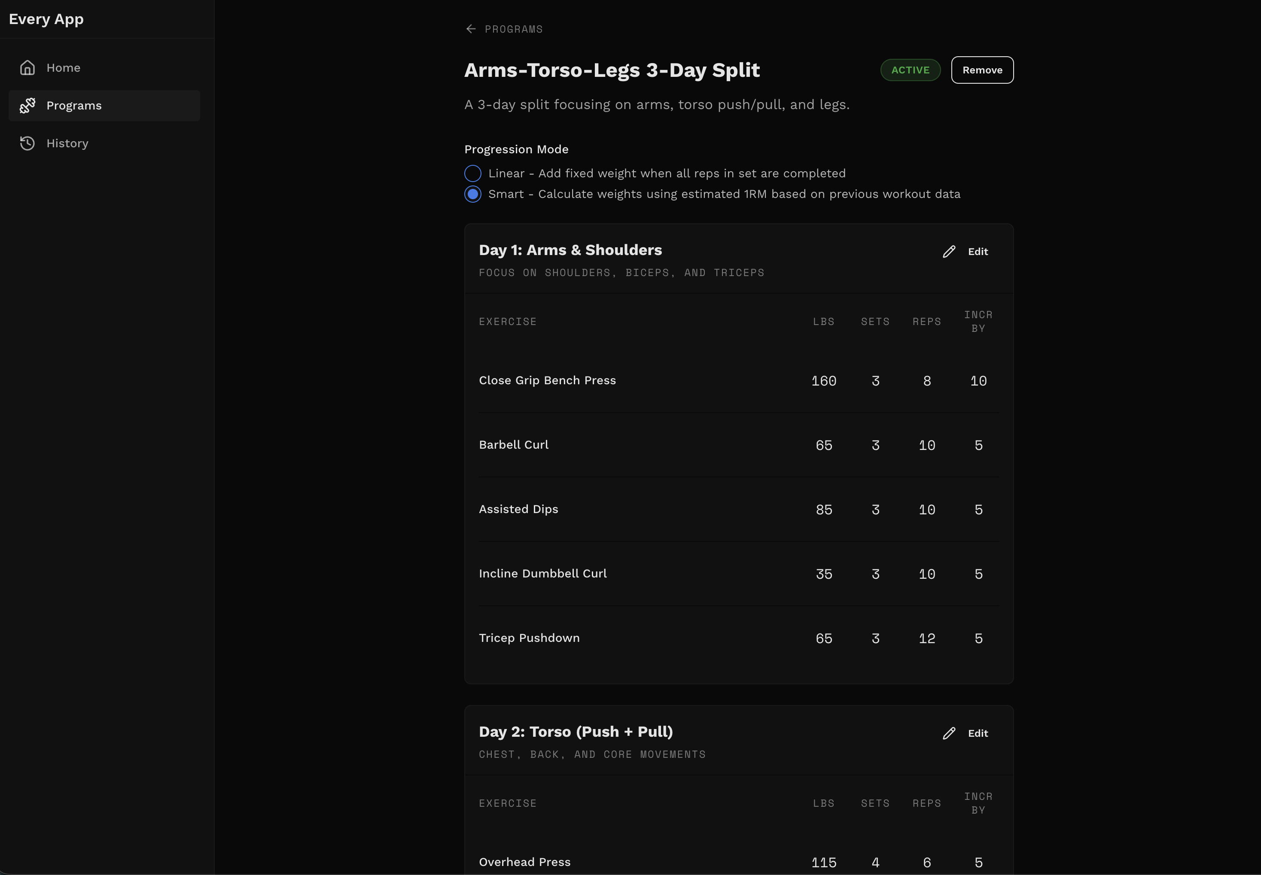Click the back arrow beside PROGRAMS
The height and width of the screenshot is (875, 1261).
[x=471, y=29]
